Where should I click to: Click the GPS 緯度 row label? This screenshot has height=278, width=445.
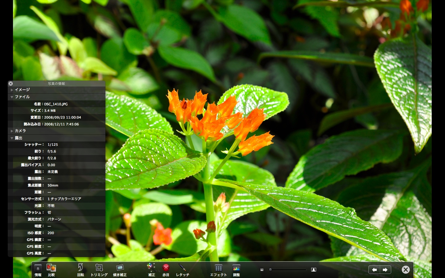coord(35,240)
